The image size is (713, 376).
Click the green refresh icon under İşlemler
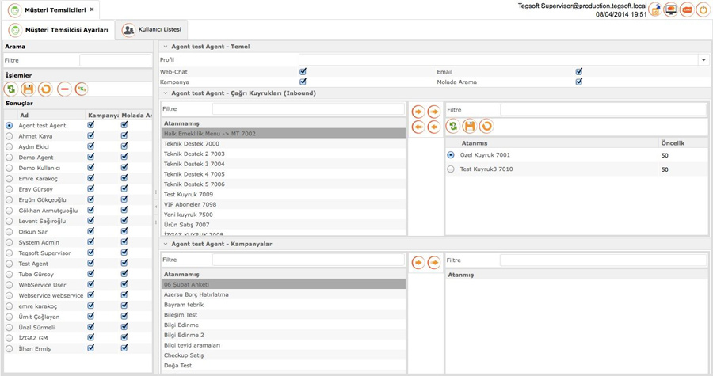coord(11,89)
